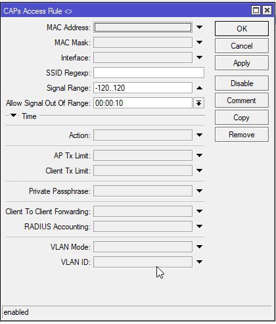Open Allow Signal Out Of Range dropdown
276x324 pixels.
[198, 103]
